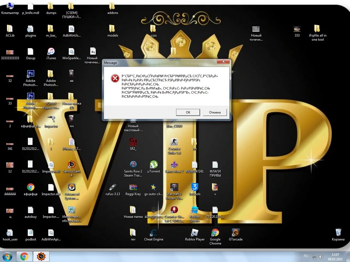Select the rev folder icon
This screenshot has height=262, width=350.
pos(133,235)
